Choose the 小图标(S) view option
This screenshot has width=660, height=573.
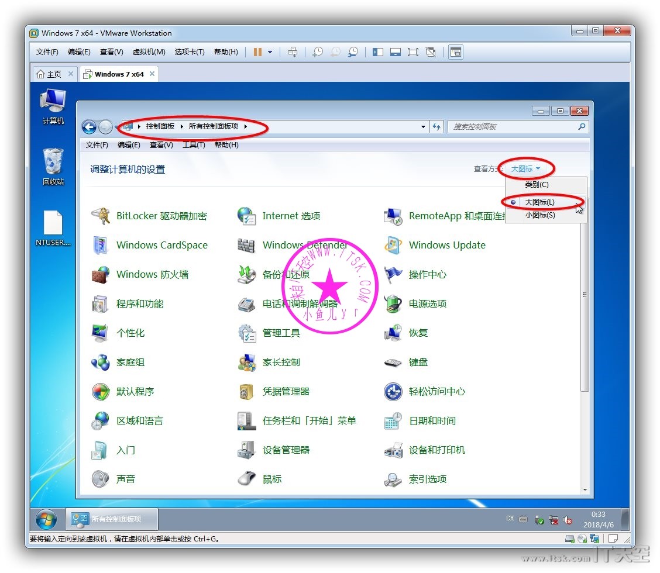539,215
